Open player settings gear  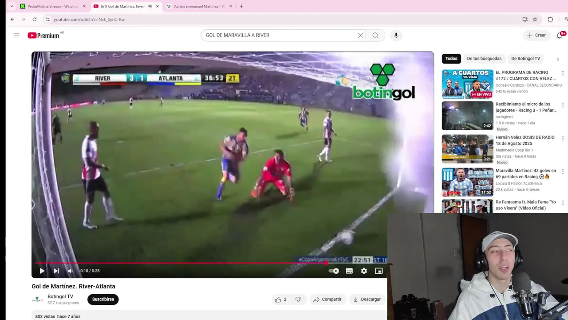(x=364, y=271)
